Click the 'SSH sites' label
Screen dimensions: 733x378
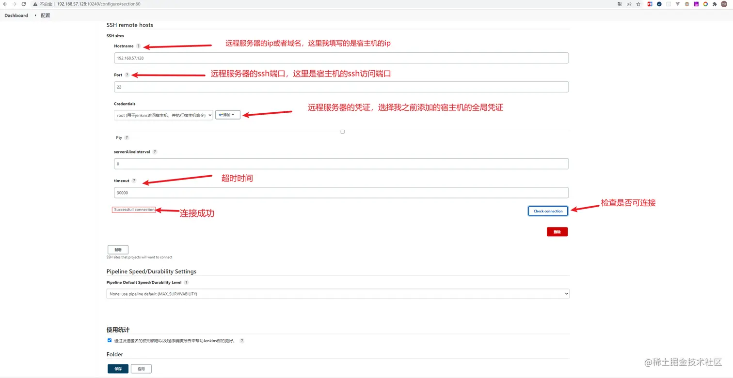coord(115,36)
